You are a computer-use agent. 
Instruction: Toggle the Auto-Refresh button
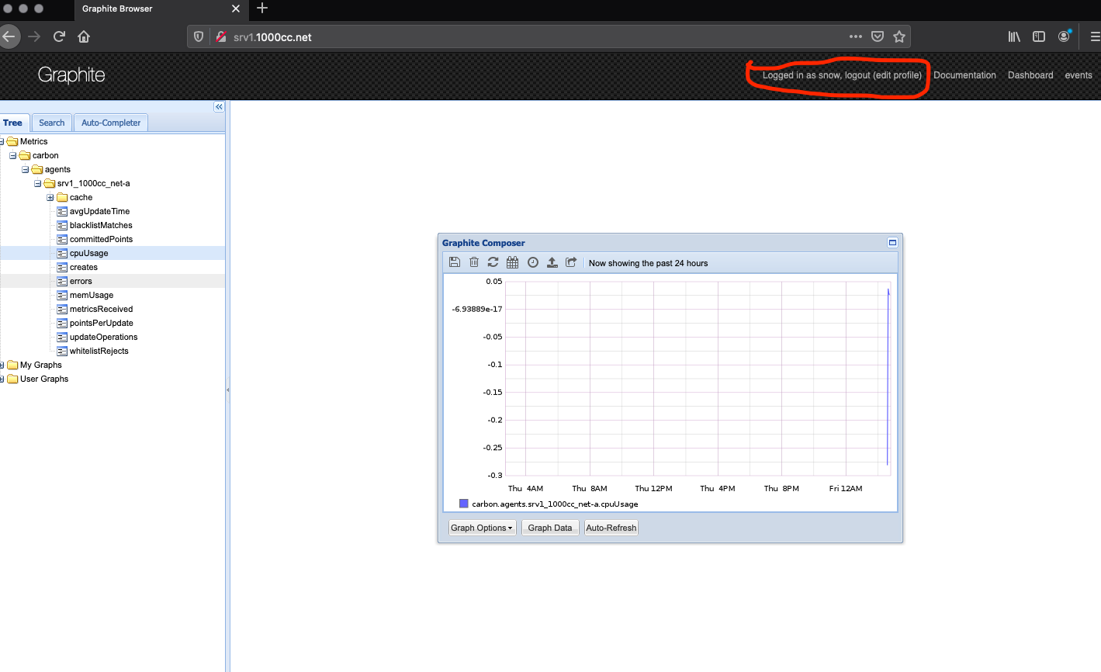click(x=611, y=528)
